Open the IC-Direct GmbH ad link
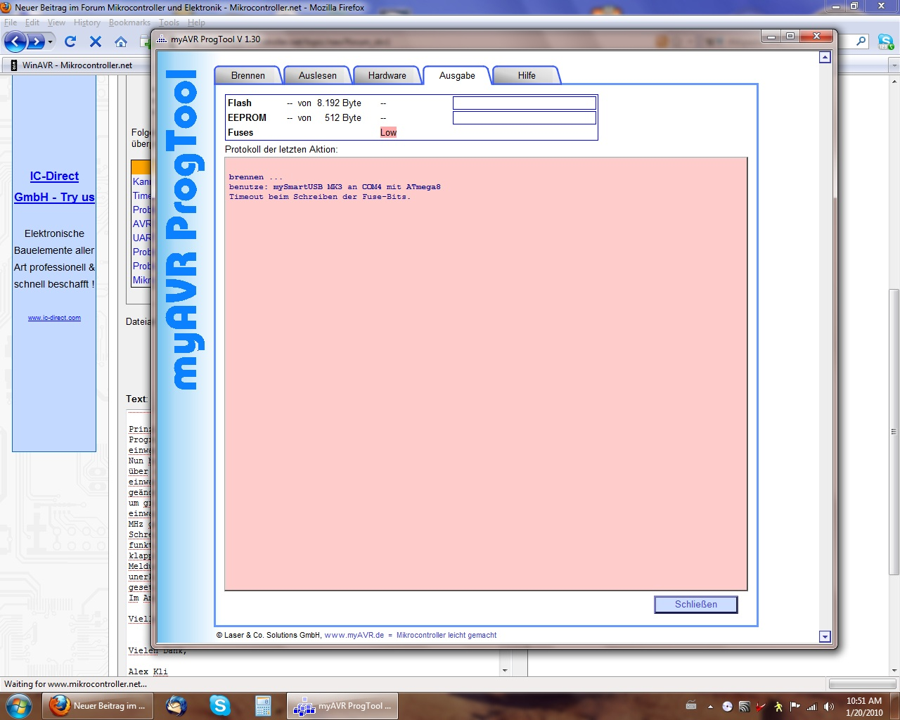 (x=54, y=186)
